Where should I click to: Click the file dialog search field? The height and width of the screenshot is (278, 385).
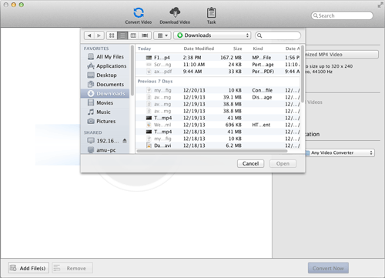point(278,35)
